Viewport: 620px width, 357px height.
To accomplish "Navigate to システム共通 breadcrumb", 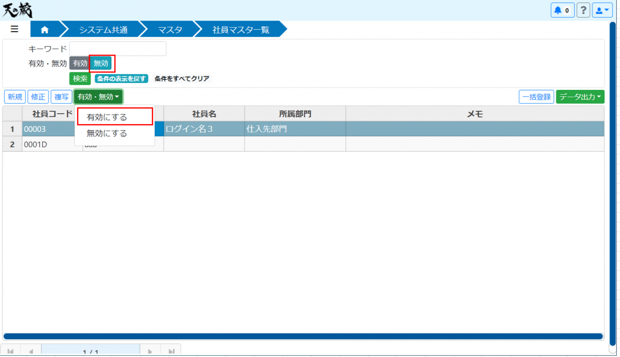I will (103, 29).
